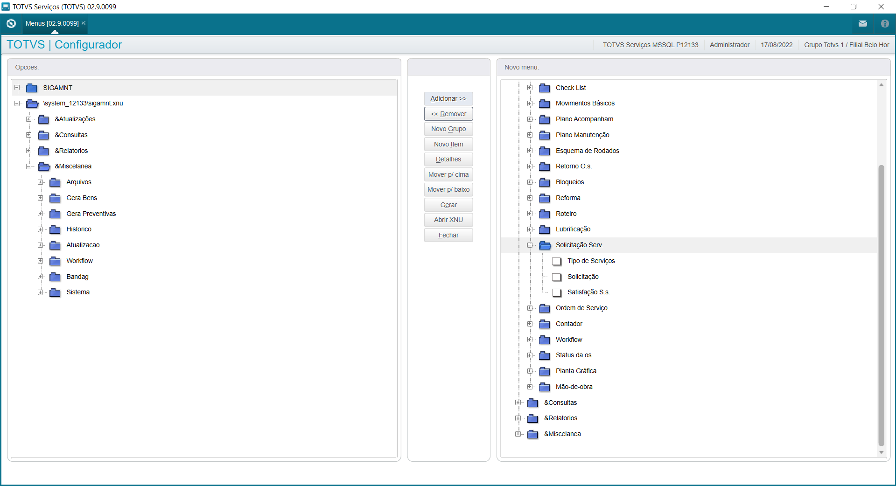Click the sigamnt.xnu open folder icon
This screenshot has width=896, height=486.
point(32,104)
